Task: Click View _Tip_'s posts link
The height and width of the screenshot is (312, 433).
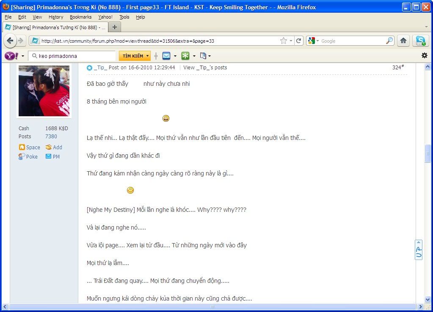Action: tap(205, 68)
